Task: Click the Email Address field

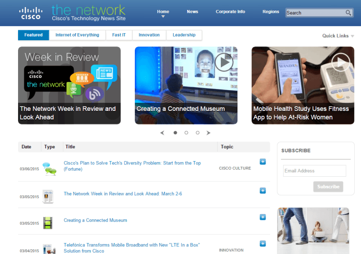Action: 314,171
